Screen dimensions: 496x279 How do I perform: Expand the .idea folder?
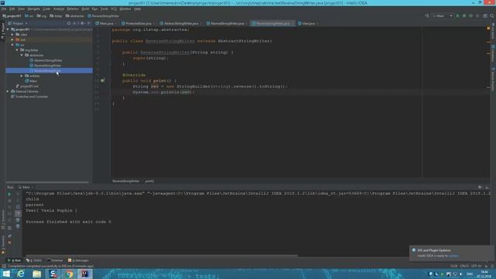click(x=12, y=34)
